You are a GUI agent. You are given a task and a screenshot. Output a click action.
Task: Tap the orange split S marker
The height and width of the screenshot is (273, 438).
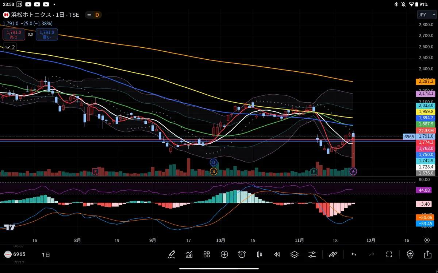tap(214, 171)
